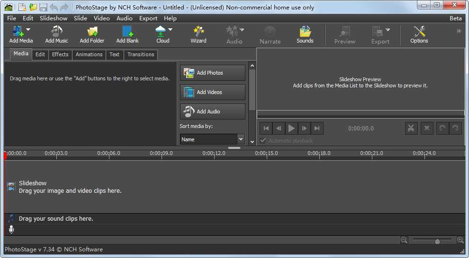This screenshot has height=258, width=469.
Task: Click the Add Videos button
Action: click(212, 92)
